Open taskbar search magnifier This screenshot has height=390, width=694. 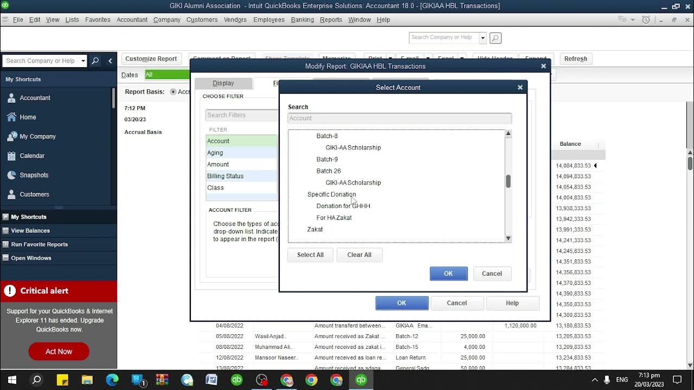37,380
